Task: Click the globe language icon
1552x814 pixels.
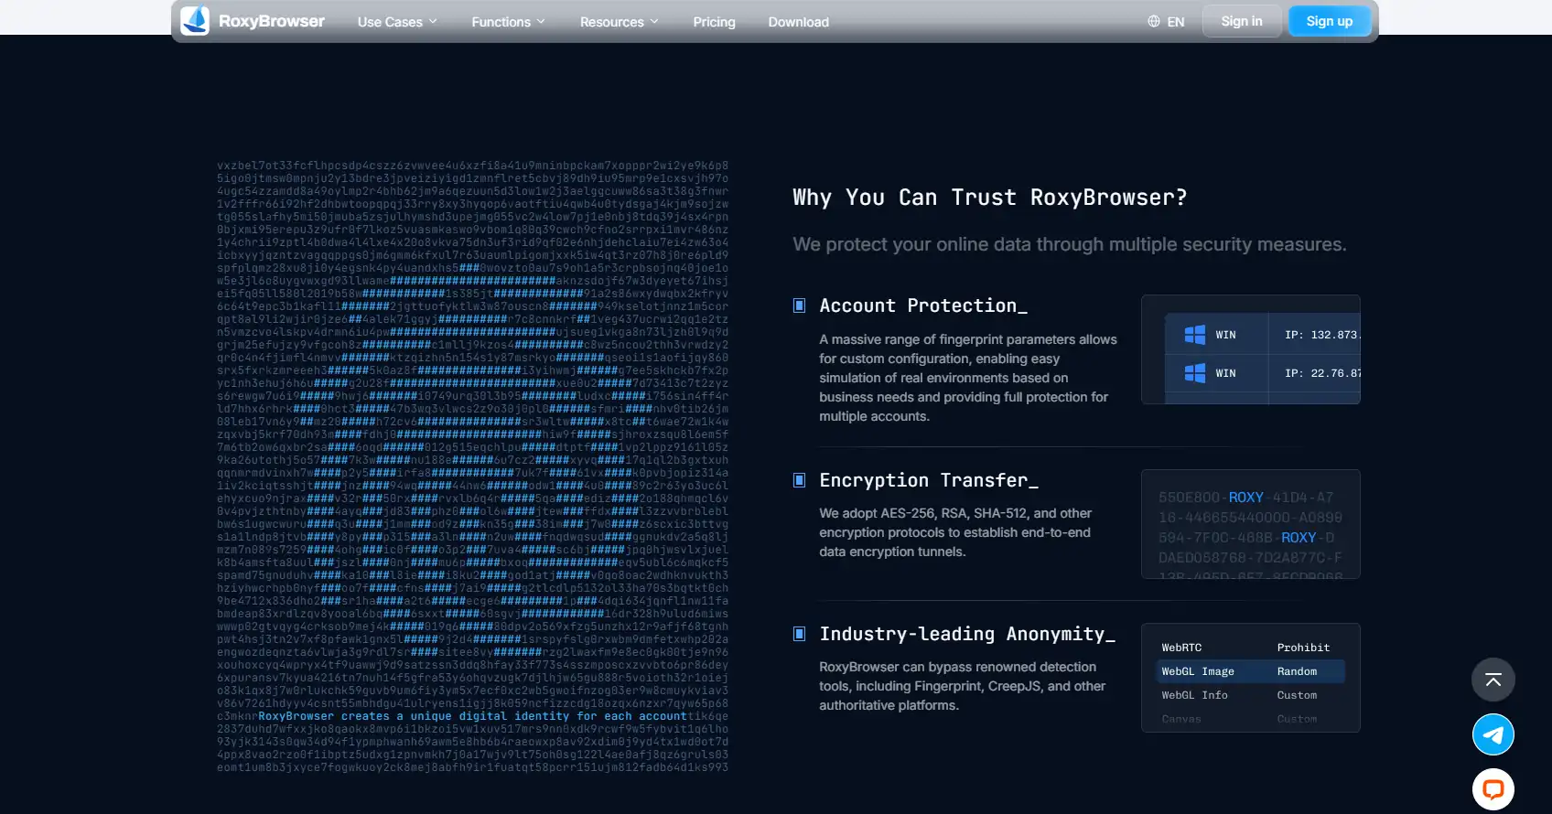Action: (1154, 21)
